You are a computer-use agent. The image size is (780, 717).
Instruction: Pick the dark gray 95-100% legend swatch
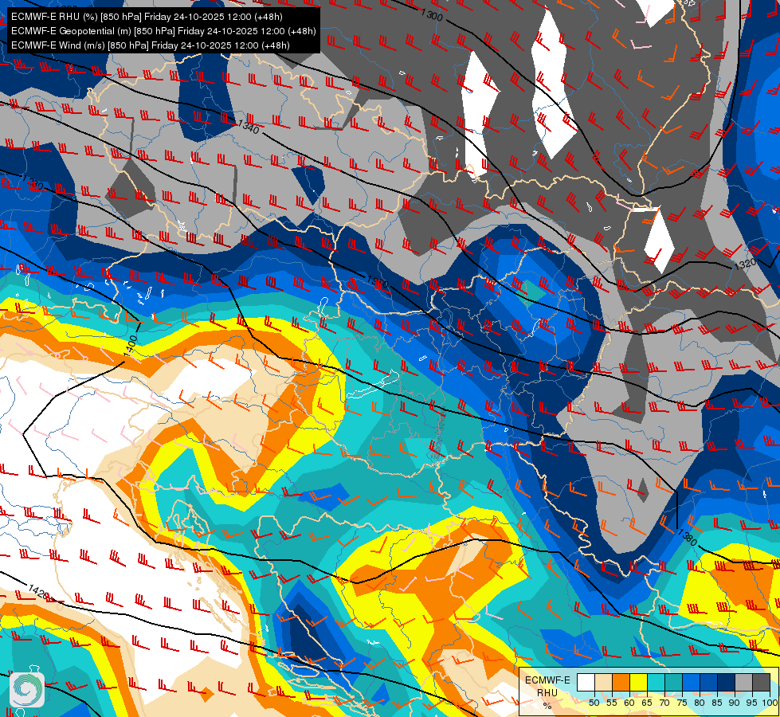(x=761, y=682)
